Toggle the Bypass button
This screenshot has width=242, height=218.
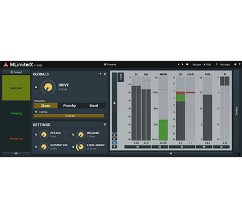(x=197, y=64)
